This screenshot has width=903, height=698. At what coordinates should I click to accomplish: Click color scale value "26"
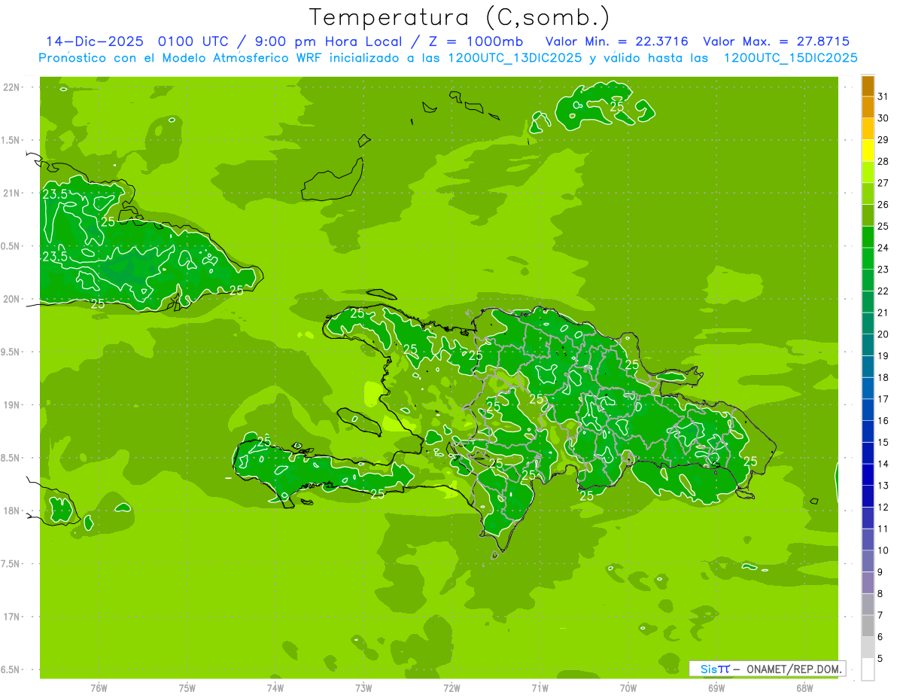click(x=883, y=205)
